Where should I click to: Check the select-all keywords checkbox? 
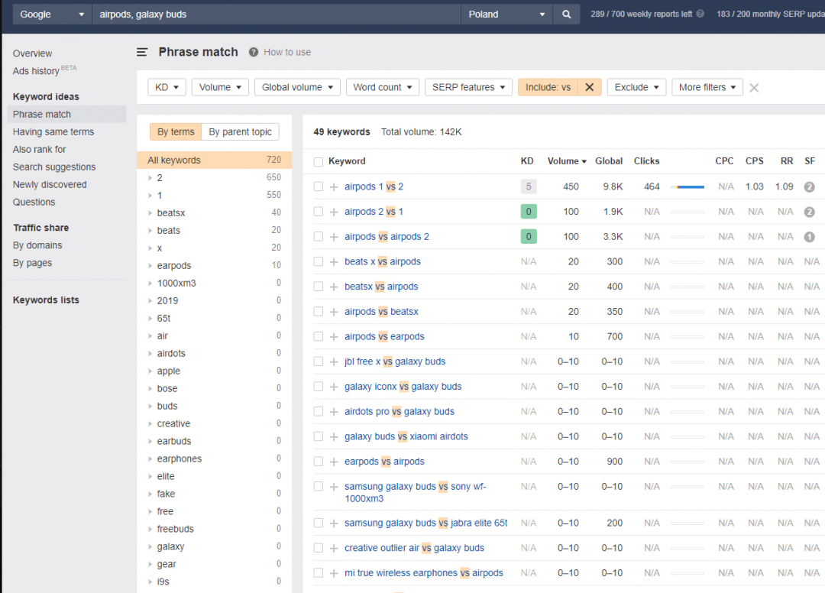319,161
